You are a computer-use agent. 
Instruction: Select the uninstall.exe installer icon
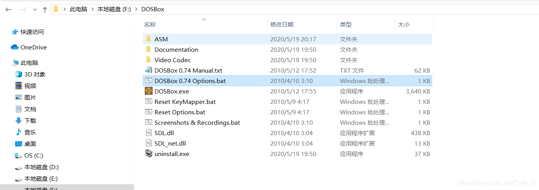149,154
